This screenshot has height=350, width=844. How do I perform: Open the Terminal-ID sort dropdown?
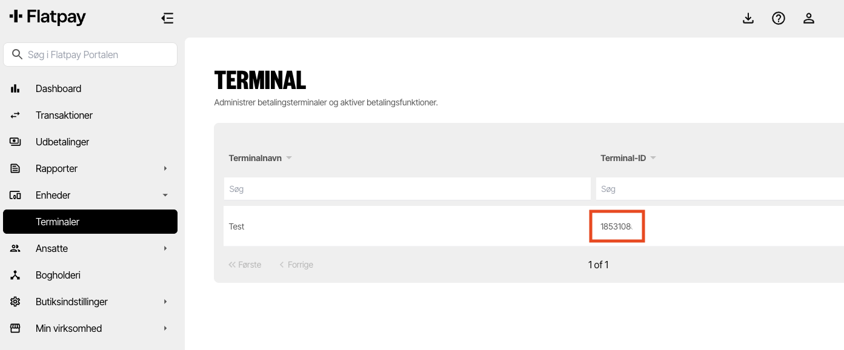[653, 157]
